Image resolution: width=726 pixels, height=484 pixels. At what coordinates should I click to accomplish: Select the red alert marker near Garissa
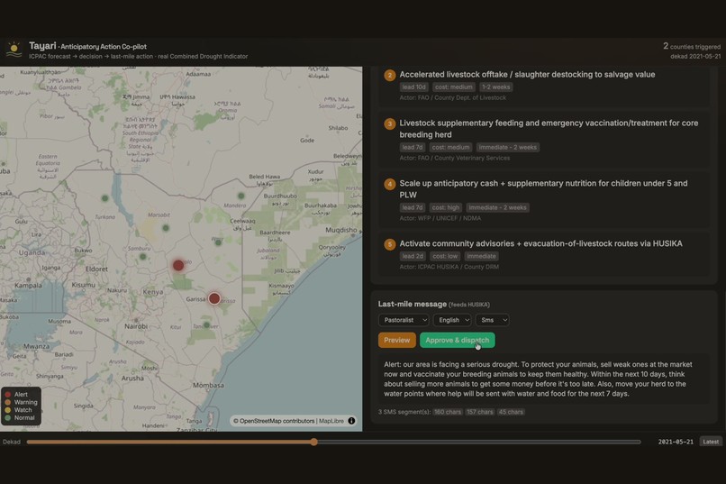pos(214,298)
